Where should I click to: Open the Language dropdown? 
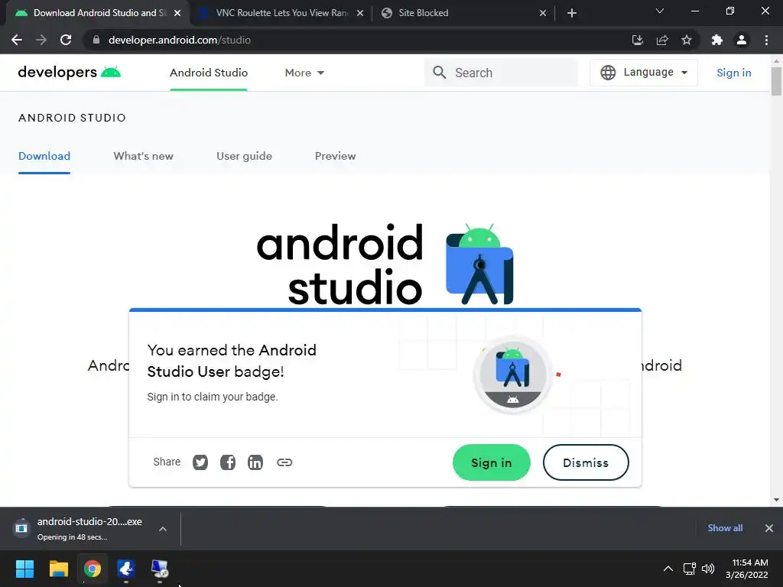pyautogui.click(x=644, y=73)
